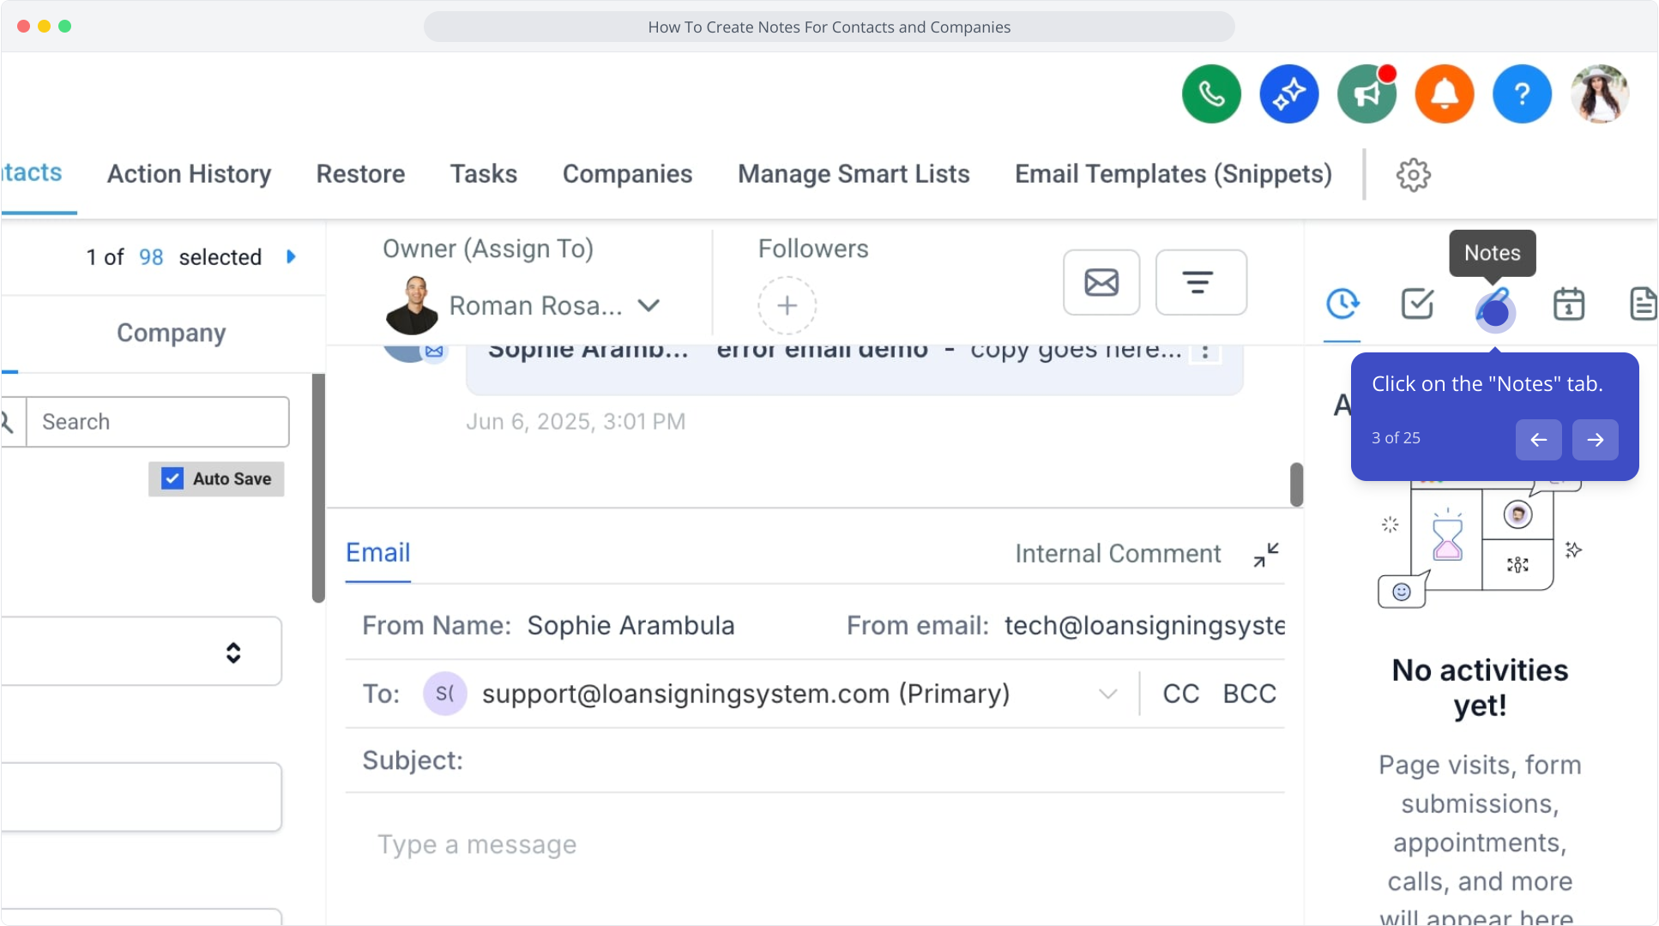Open the Action History tab
This screenshot has width=1659, height=926.
[189, 174]
